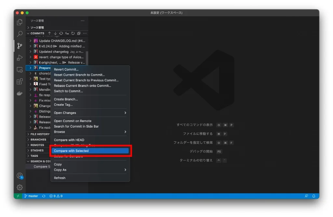Open the Search view in activity bar
333x217 pixels.
click(20, 34)
